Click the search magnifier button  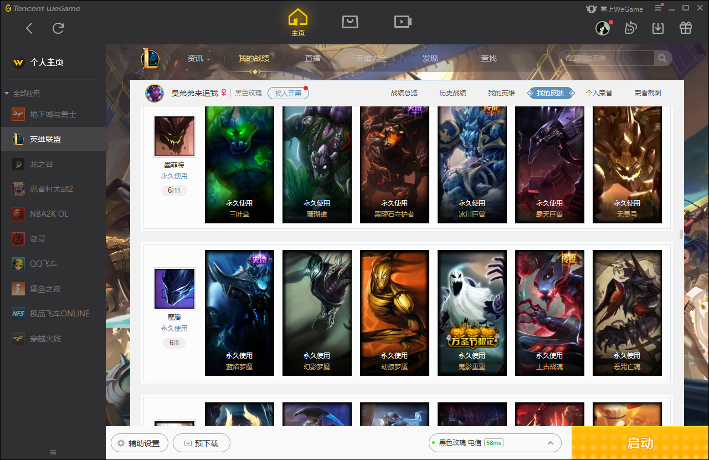[x=662, y=58]
